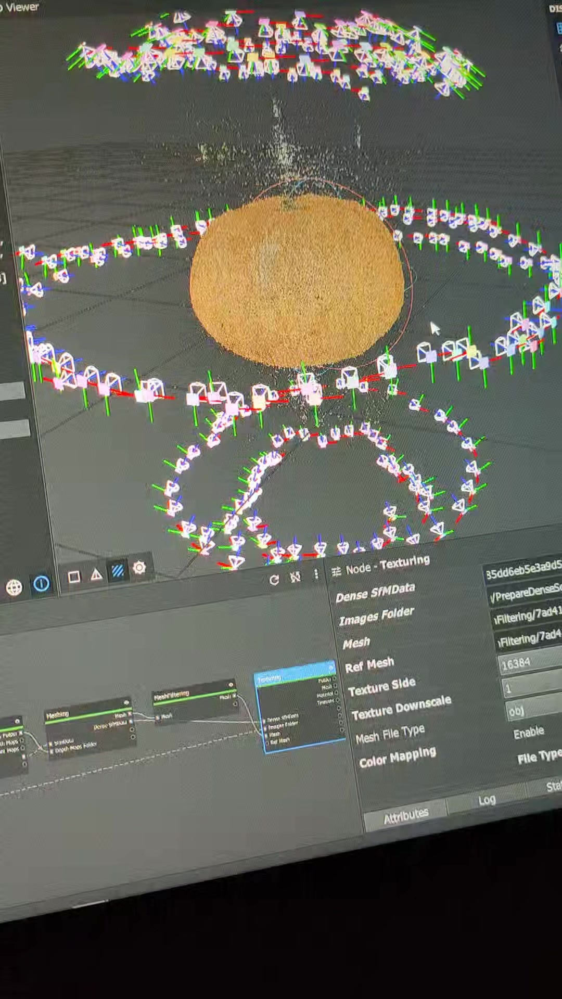Click the gear-shaped icon in viewer toolbar
Screen dimensions: 562x999
(139, 567)
